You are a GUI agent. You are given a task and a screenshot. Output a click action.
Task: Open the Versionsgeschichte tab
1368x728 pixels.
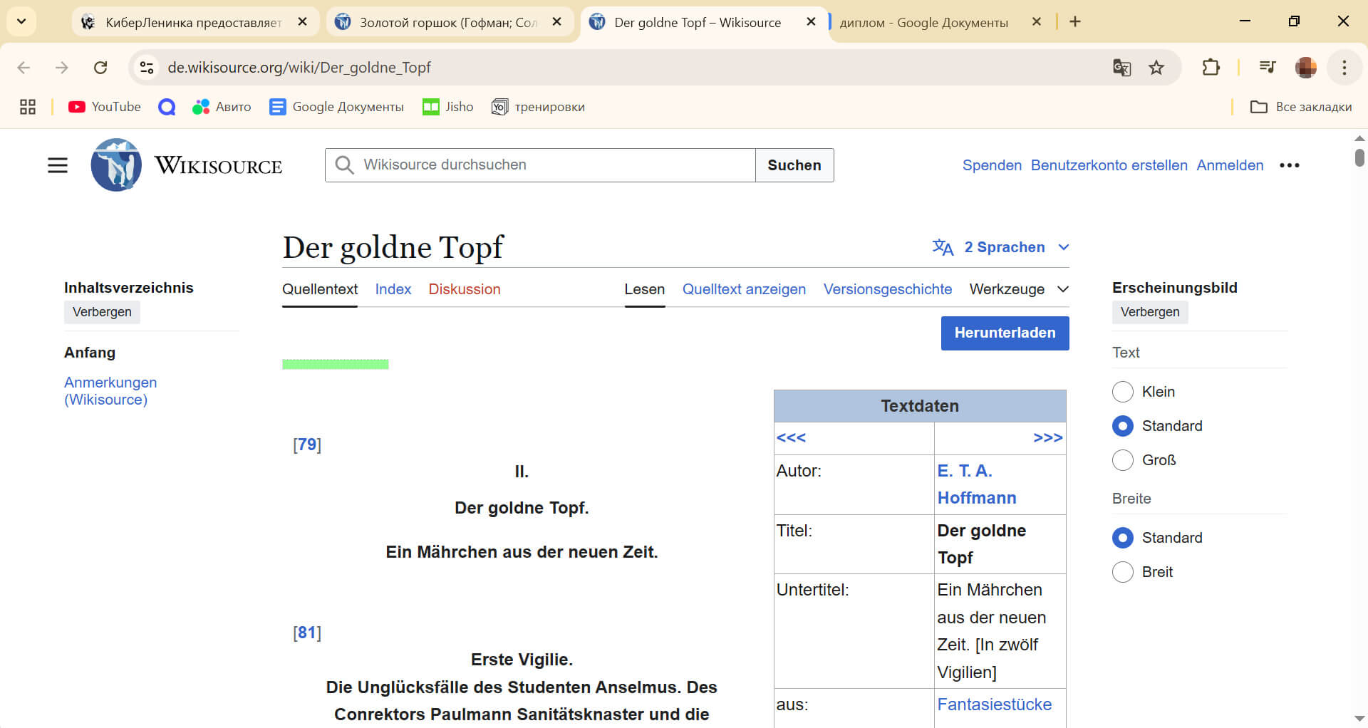tap(888, 289)
